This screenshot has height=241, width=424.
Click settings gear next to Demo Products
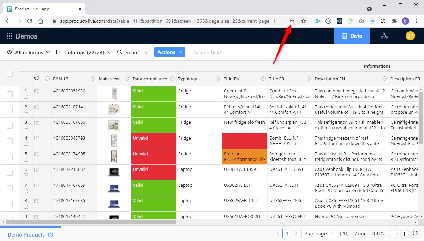tap(51, 235)
